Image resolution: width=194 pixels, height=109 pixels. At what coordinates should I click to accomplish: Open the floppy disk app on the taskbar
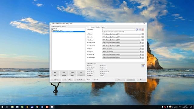[x=32, y=107]
